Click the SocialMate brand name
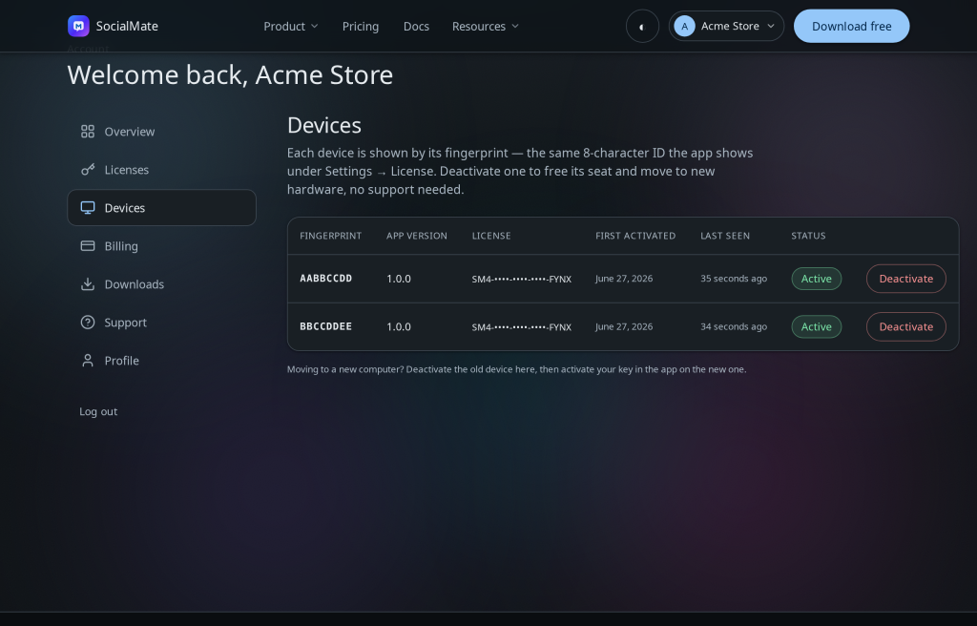977x626 pixels. point(127,26)
